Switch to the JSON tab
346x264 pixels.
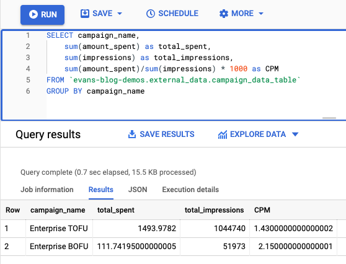pos(138,190)
